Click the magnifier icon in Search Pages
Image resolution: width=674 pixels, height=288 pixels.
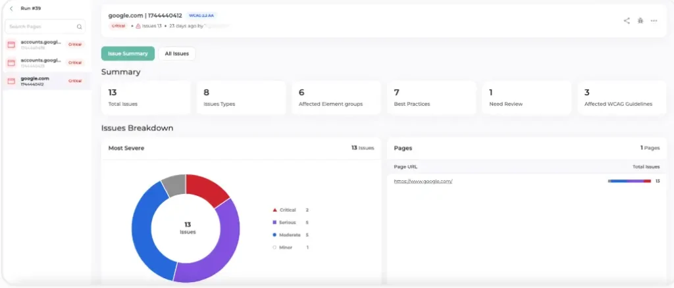(x=79, y=26)
